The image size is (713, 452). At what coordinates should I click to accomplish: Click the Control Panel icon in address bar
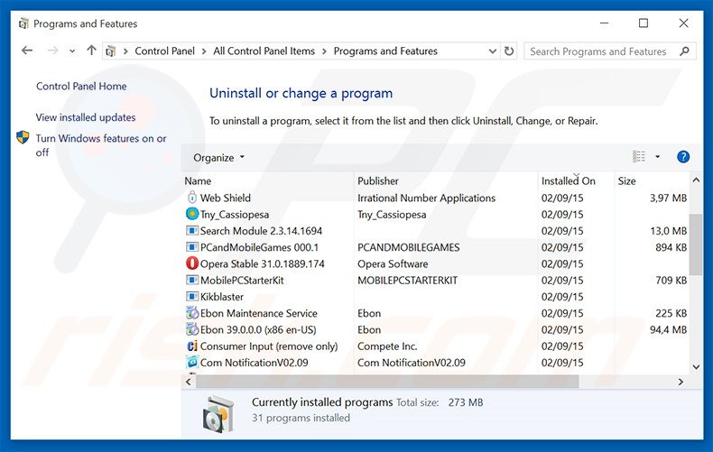(x=110, y=51)
